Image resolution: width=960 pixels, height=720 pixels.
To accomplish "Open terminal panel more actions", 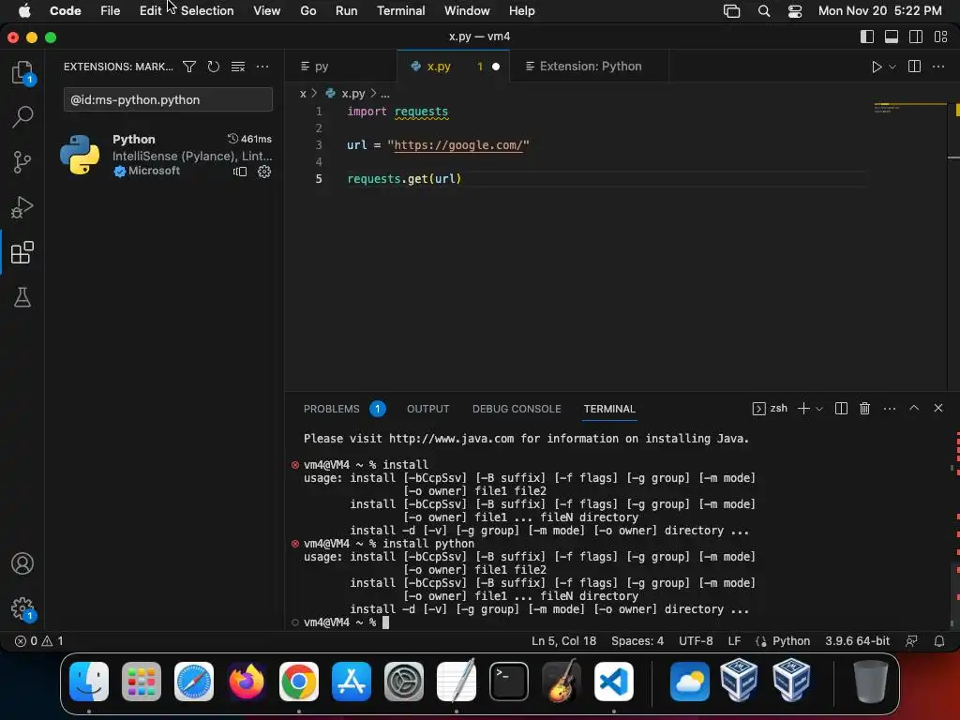I will tap(890, 409).
